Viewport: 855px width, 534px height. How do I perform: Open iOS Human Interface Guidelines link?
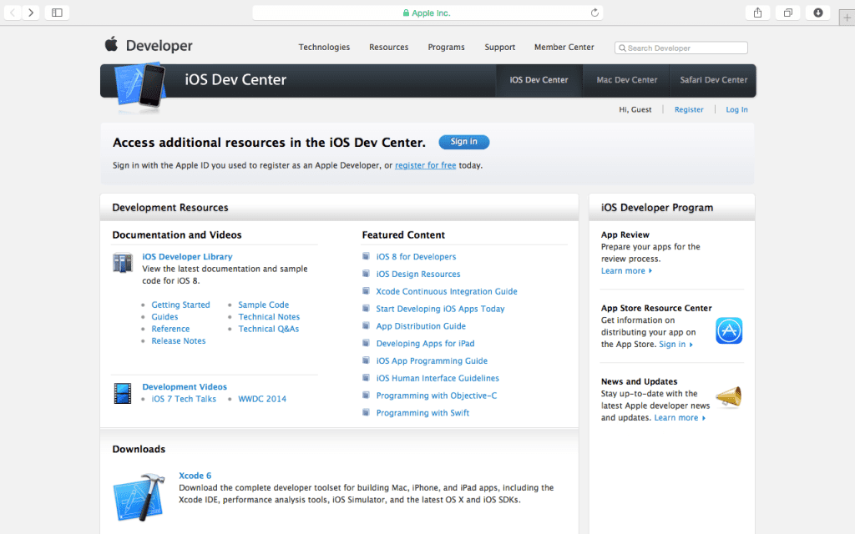(438, 378)
